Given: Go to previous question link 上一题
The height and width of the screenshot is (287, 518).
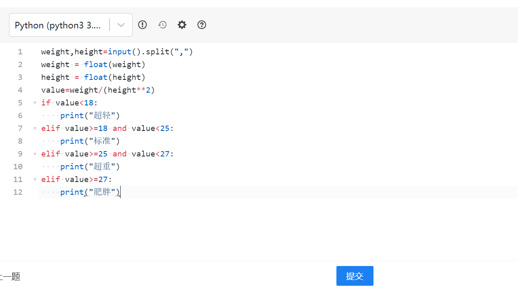Looking at the screenshot, I should coord(10,277).
